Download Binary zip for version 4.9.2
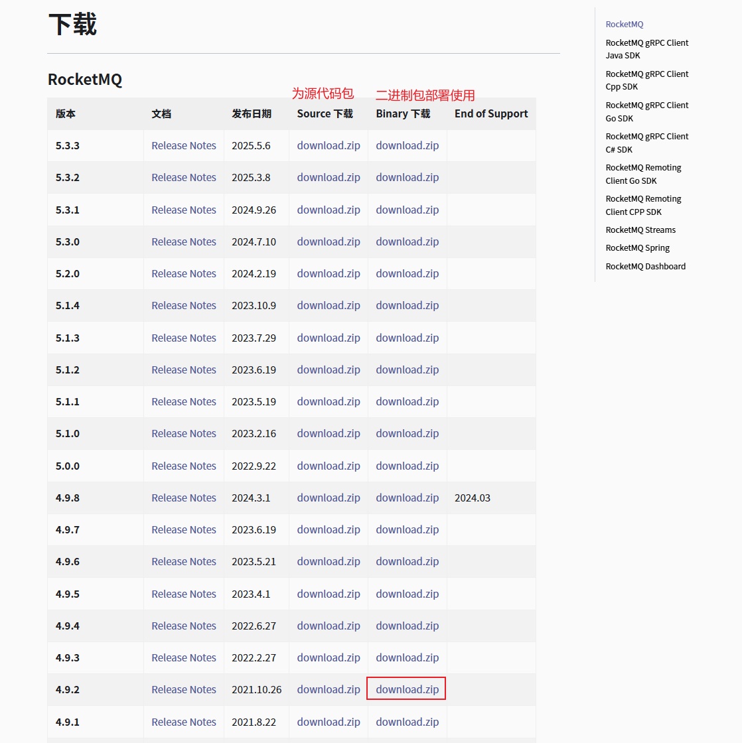 coord(408,689)
